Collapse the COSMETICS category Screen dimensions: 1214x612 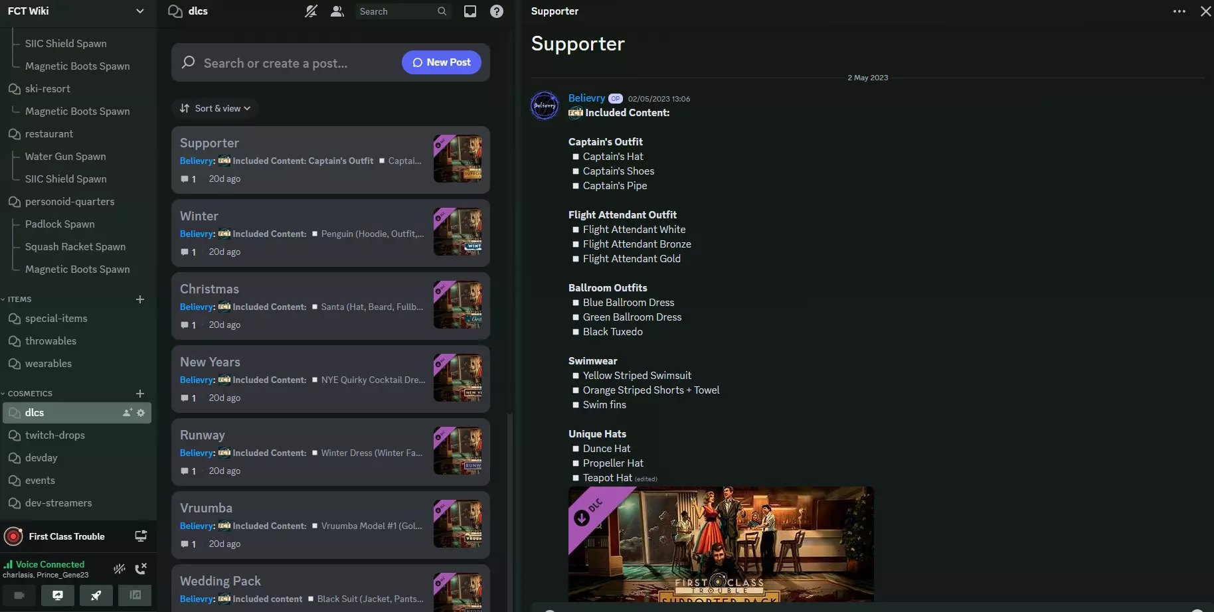pyautogui.click(x=27, y=394)
